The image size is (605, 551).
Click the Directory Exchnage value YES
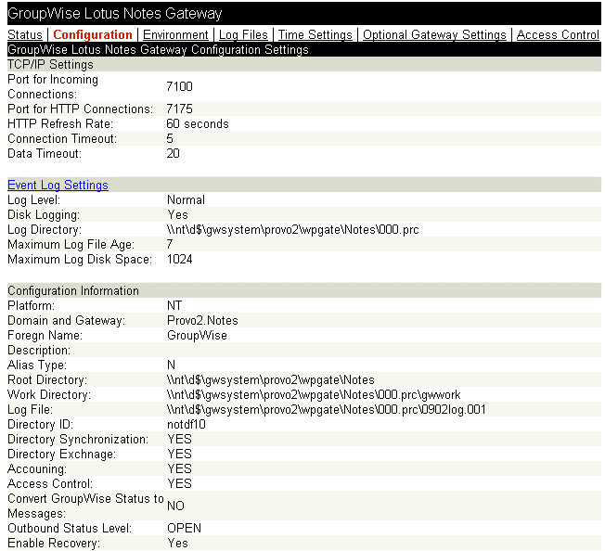pyautogui.click(x=179, y=455)
